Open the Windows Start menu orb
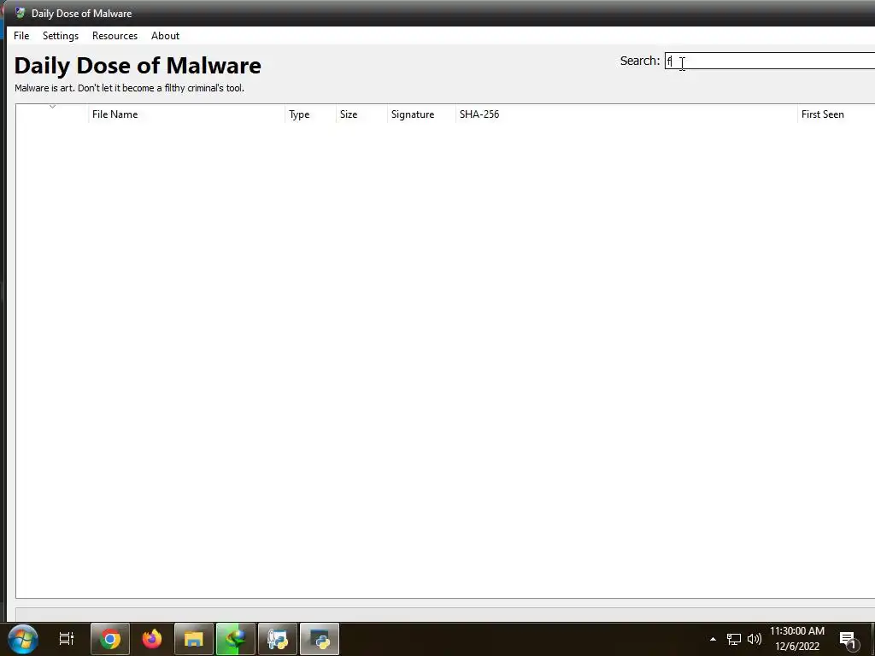 coord(23,639)
